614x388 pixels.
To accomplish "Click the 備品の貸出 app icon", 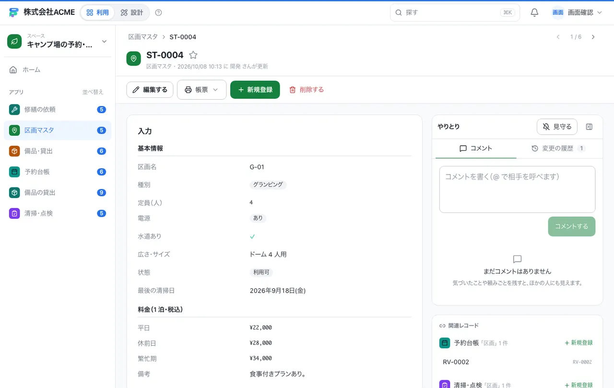I will [14, 192].
